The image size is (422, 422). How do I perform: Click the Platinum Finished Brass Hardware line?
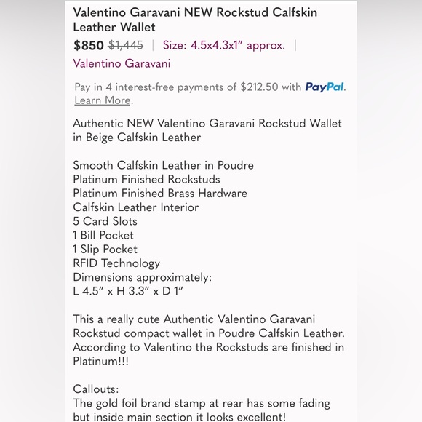click(x=160, y=194)
